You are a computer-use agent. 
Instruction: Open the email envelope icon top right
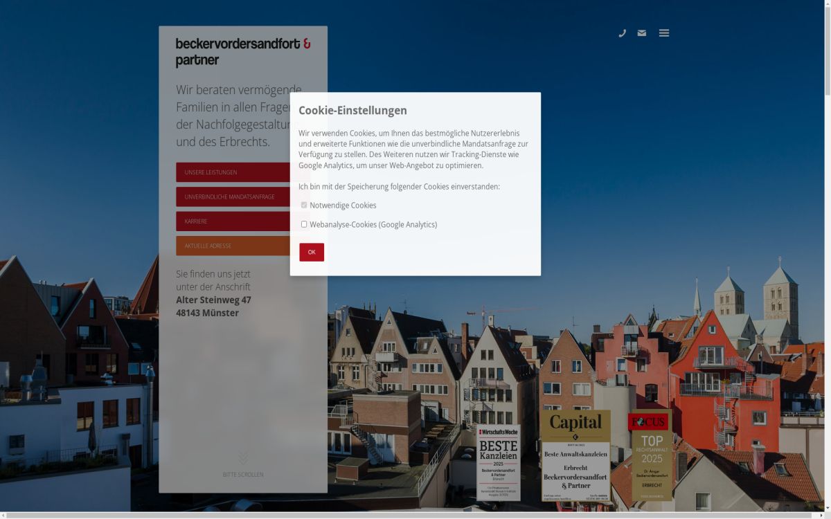(x=641, y=33)
